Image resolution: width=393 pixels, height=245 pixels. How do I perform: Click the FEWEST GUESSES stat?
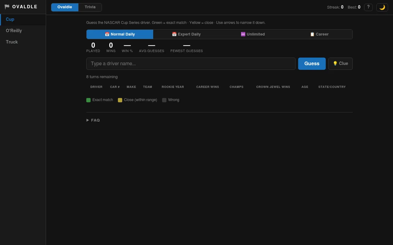pyautogui.click(x=187, y=47)
